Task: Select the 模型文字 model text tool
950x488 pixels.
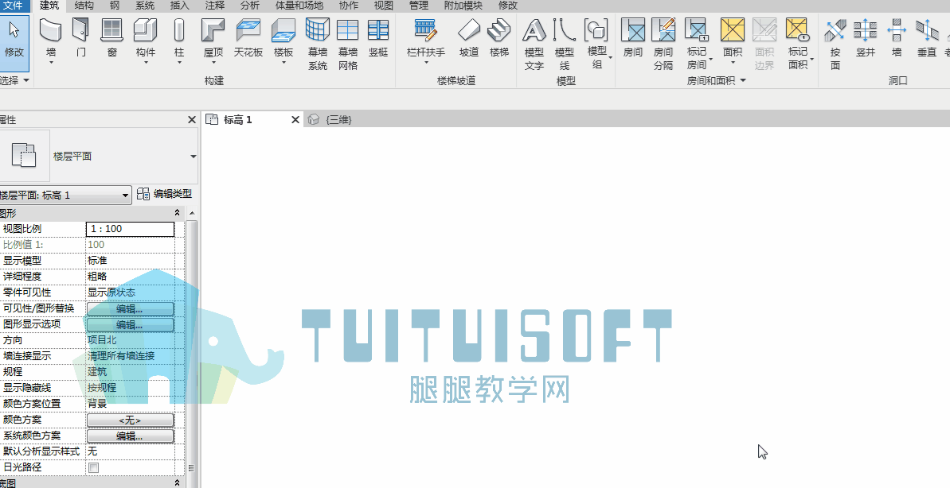Action: pos(534,44)
